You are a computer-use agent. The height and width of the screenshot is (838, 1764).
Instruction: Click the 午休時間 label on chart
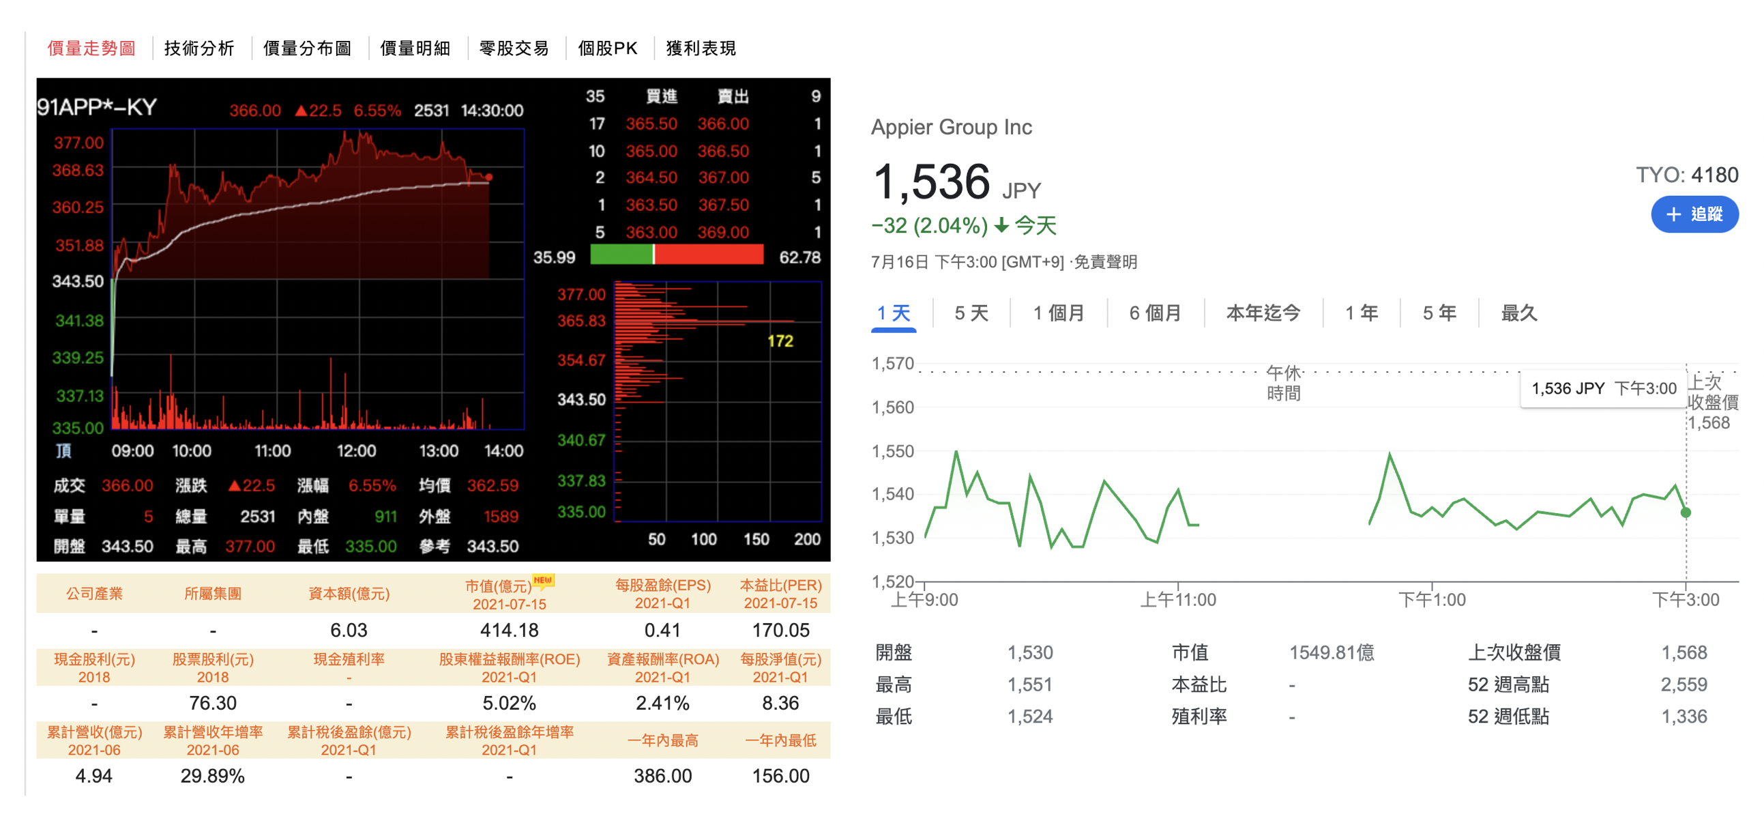tap(1283, 384)
